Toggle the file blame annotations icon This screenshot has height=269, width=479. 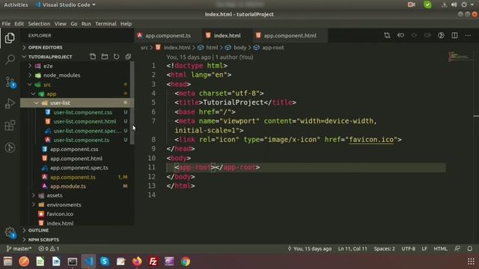click(441, 35)
